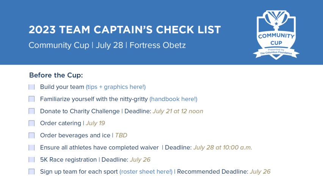
Task: Tick the Familiarize yourself checkbox
Action: (x=31, y=99)
